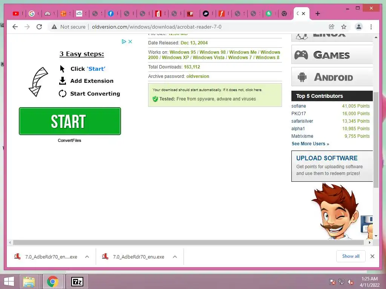Viewport: 386px width, 289px height.
Task: Open Chrome three-dot menu
Action: coord(371,27)
